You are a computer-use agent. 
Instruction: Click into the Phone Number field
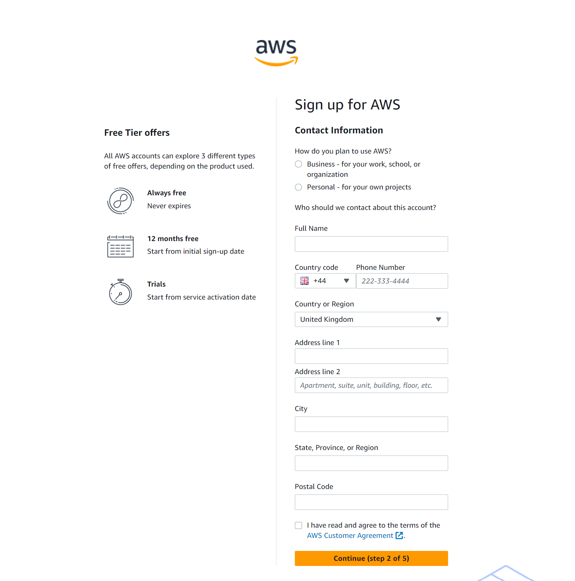click(402, 281)
